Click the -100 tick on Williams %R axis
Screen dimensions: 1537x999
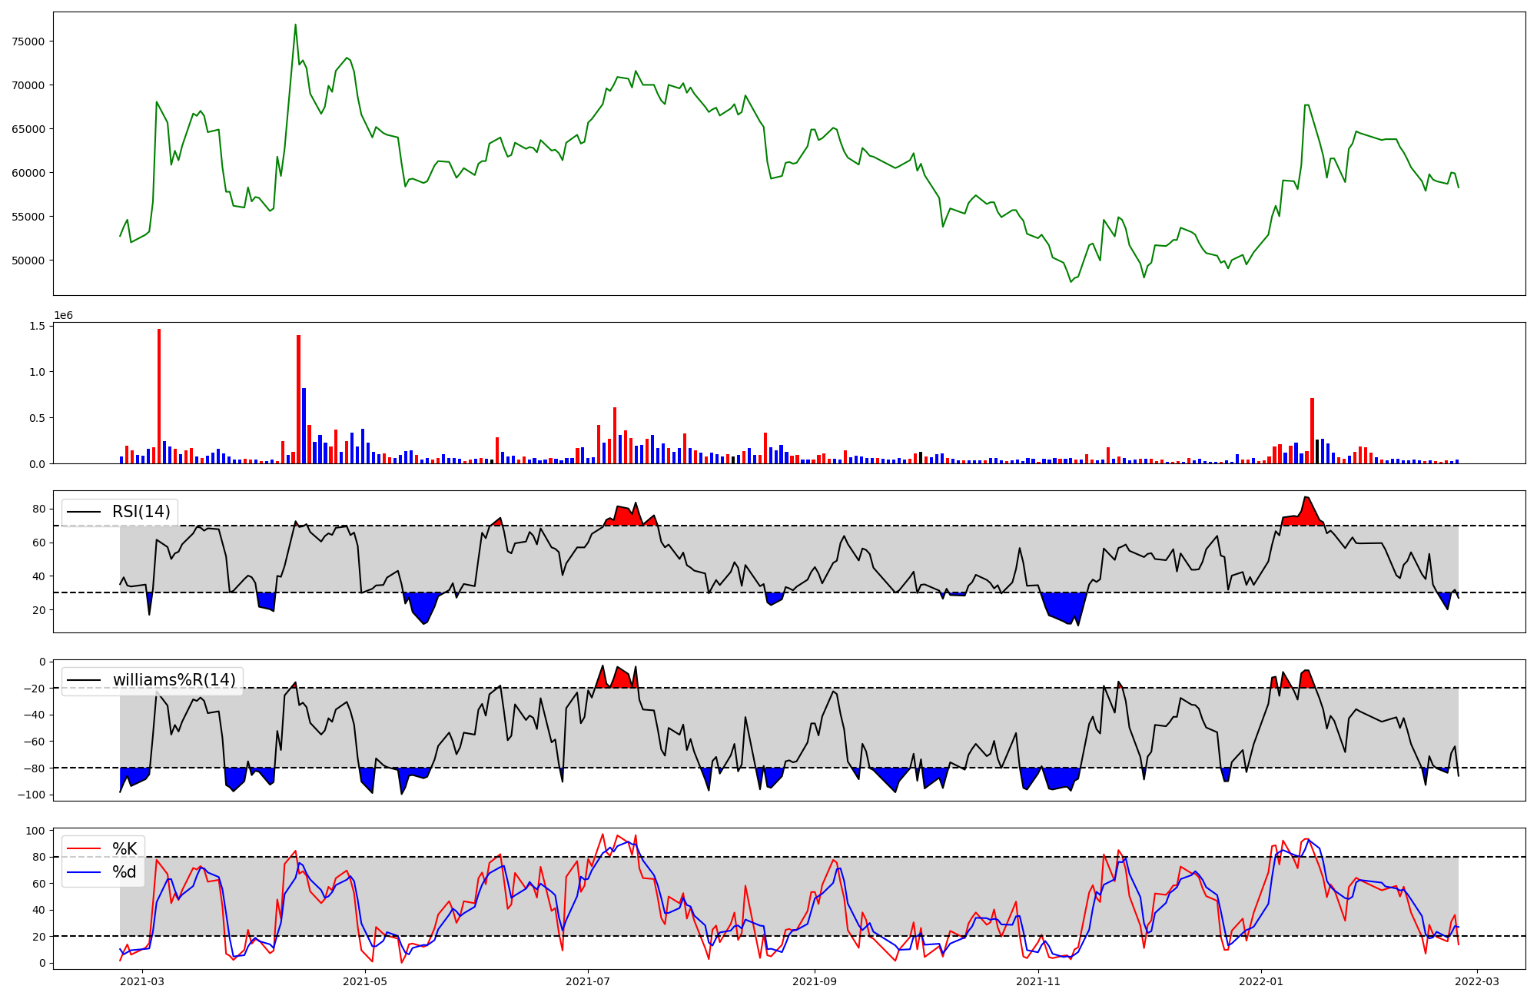(32, 795)
